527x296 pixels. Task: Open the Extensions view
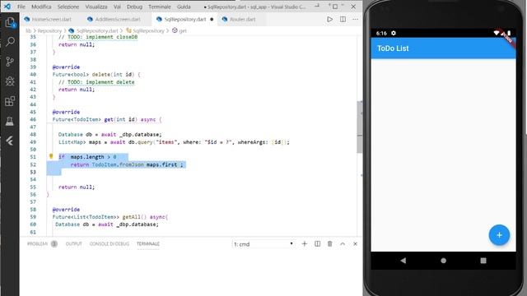point(10,101)
